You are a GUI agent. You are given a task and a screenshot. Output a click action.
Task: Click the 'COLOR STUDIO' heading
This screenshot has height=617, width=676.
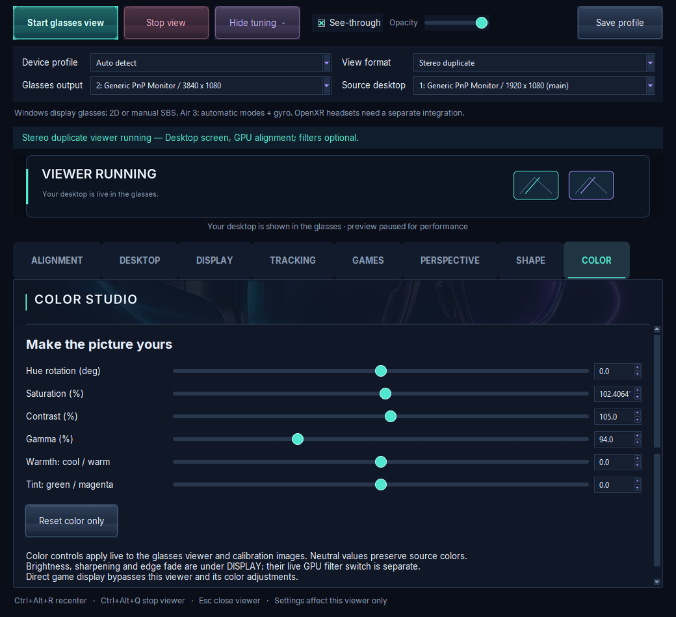click(x=86, y=299)
